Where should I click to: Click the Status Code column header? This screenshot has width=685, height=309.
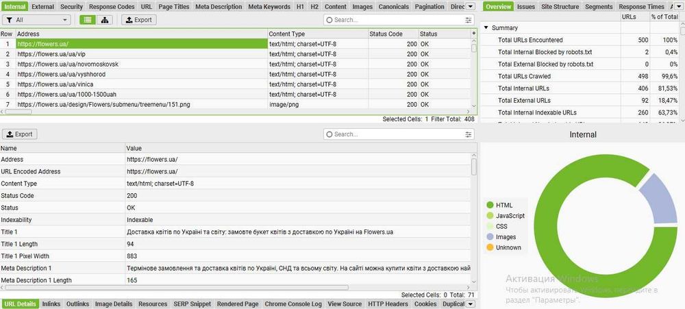pos(393,34)
